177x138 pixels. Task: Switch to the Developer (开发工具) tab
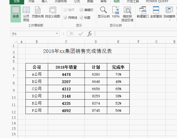[133, 1]
